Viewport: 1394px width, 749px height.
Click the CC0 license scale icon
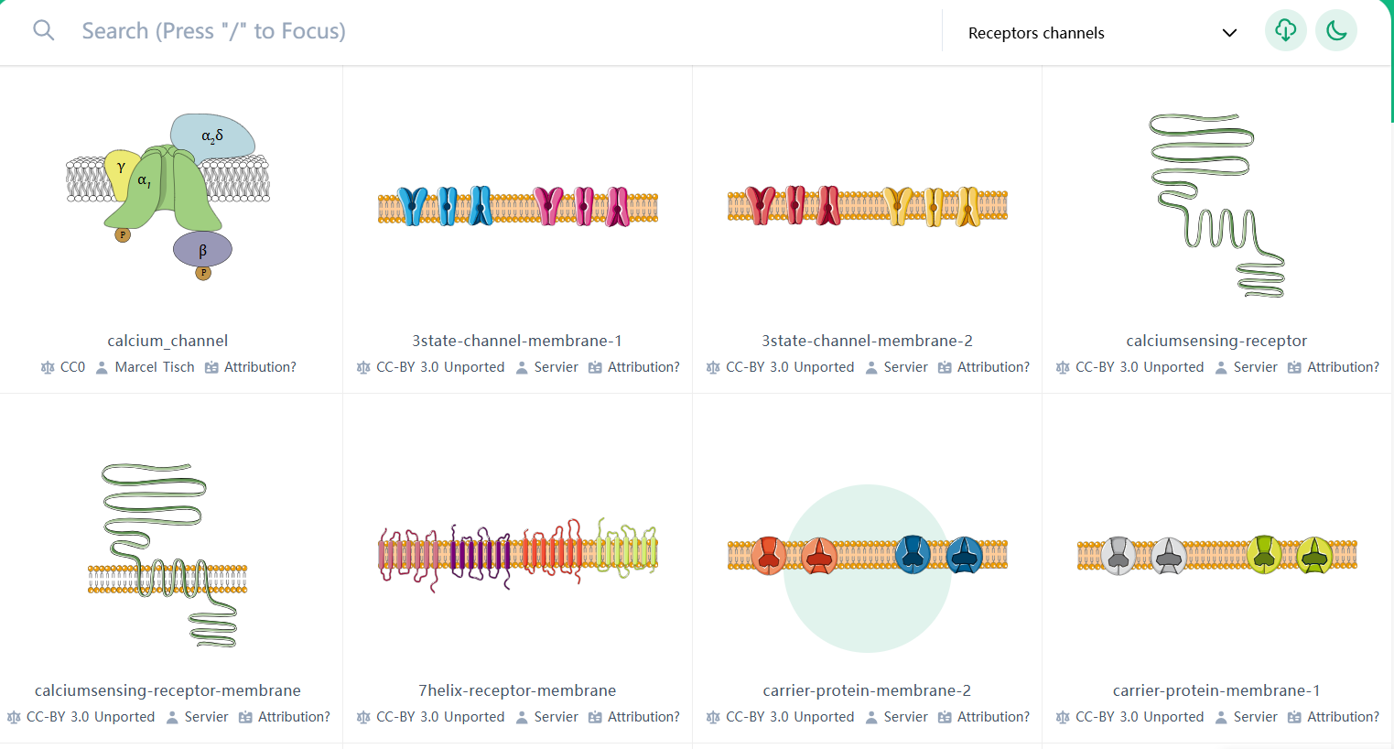point(48,367)
